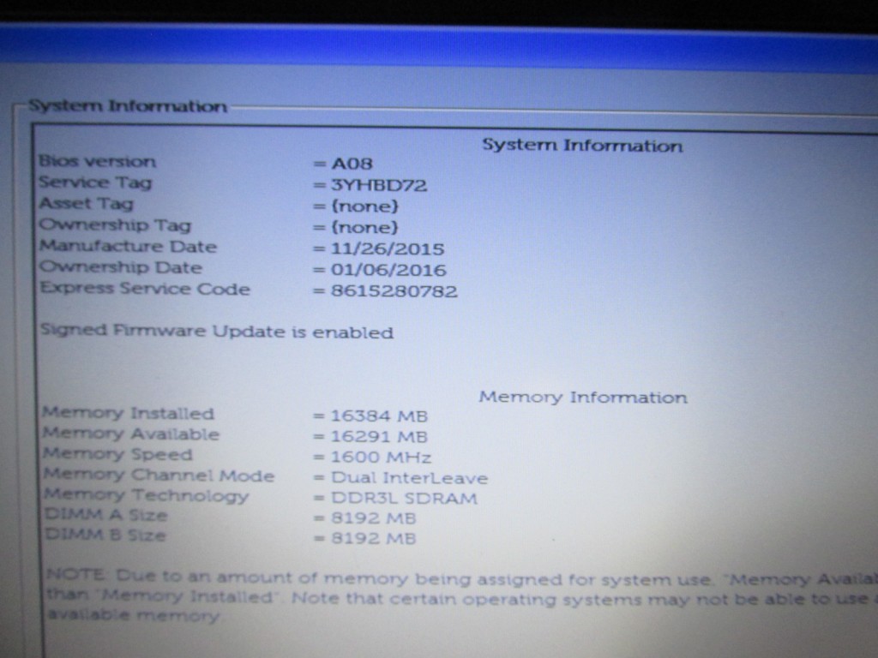
Task: Select the 'Manufacture Date' label
Action: coord(129,246)
